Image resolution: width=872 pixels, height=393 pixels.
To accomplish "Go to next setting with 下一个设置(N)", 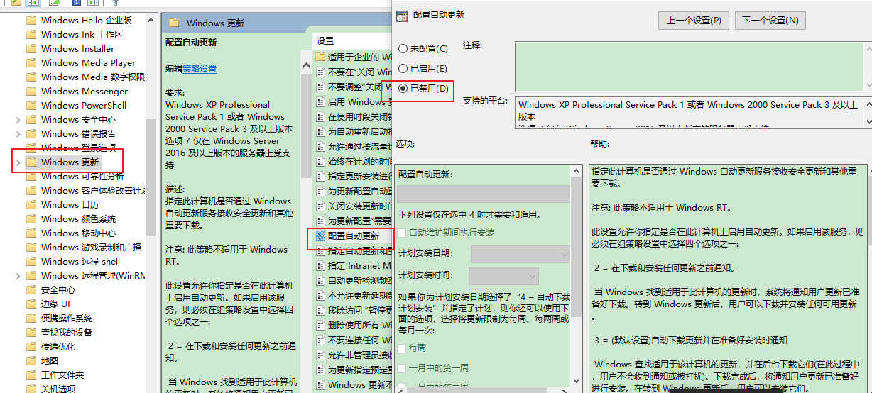I will pos(770,21).
